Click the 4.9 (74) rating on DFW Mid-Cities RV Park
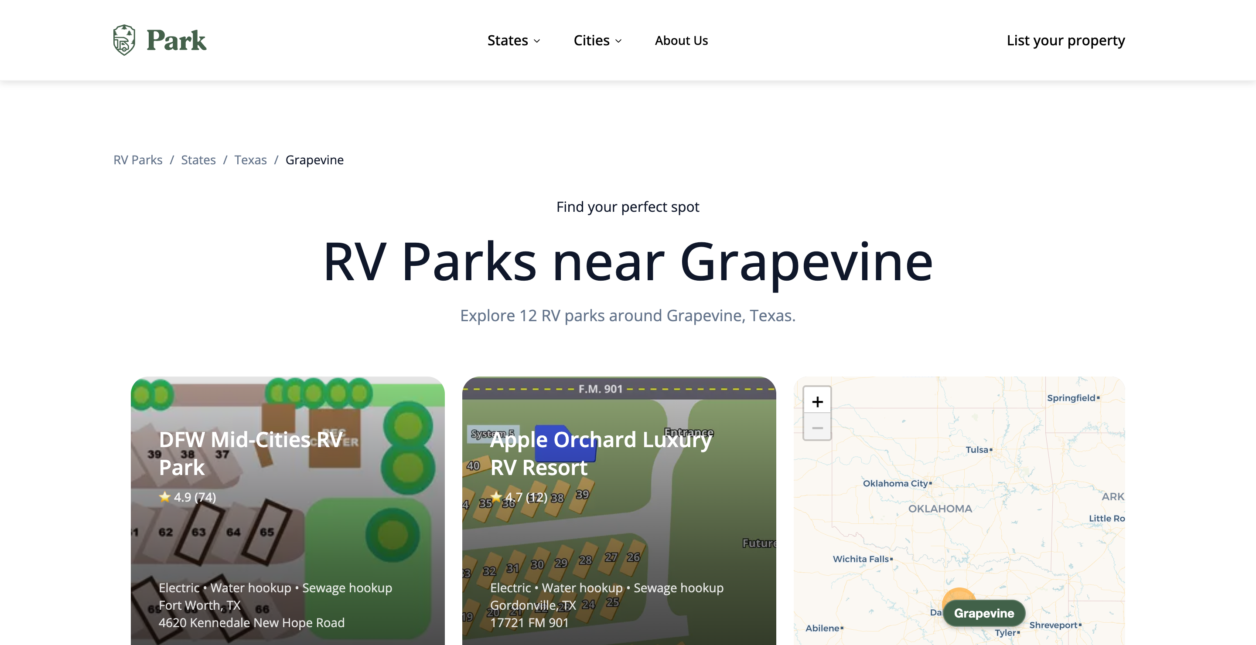Viewport: 1256px width, 645px height. 194,497
